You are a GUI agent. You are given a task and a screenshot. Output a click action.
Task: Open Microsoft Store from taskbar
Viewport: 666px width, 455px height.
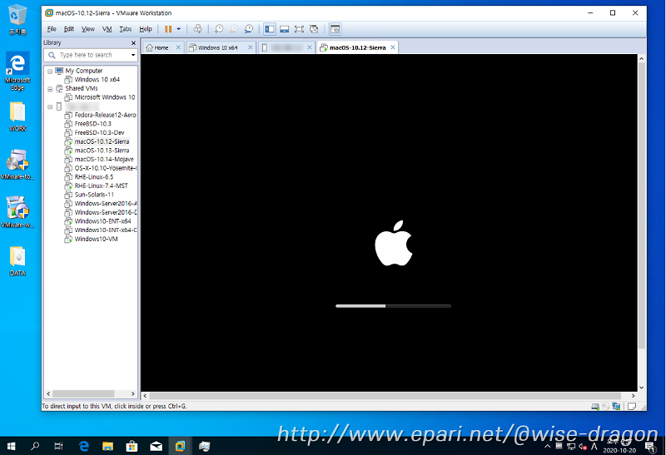click(132, 446)
